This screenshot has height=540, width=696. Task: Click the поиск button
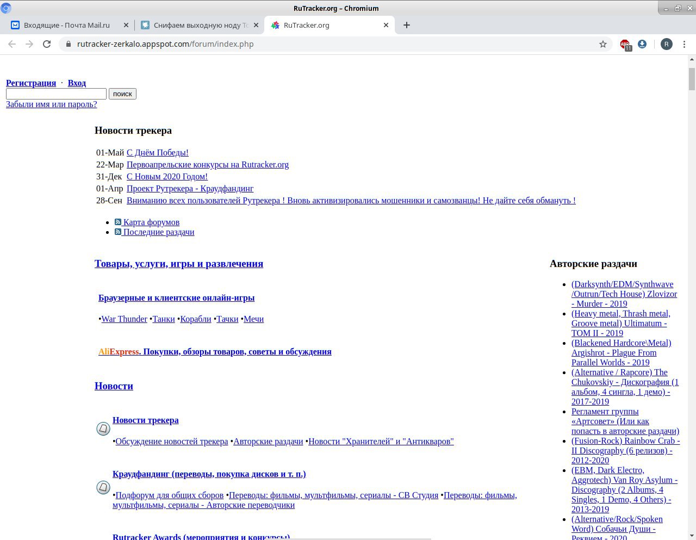coord(122,94)
